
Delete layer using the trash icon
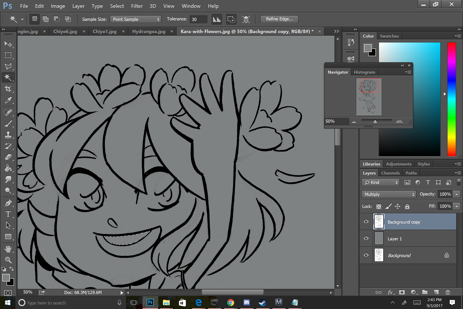click(448, 292)
